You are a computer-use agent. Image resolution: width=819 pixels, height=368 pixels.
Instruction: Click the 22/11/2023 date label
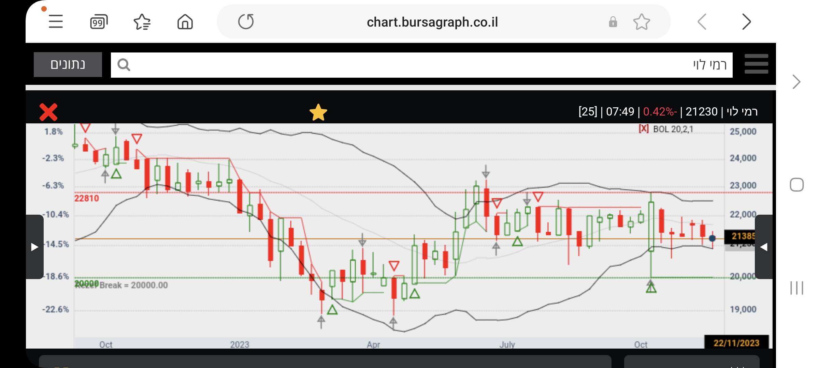click(x=736, y=342)
